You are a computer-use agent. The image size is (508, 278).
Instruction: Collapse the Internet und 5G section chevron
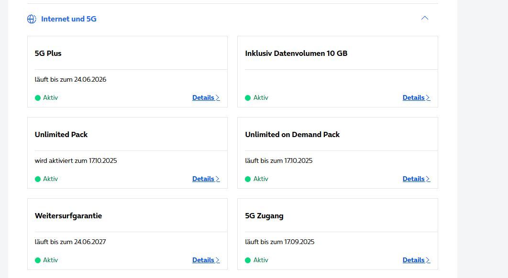coord(424,19)
